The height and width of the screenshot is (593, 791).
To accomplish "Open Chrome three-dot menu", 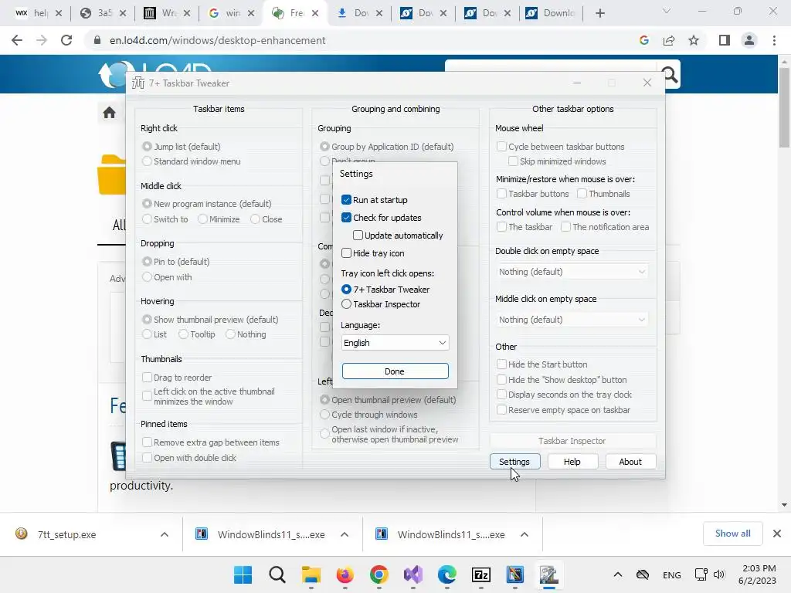I will (774, 40).
